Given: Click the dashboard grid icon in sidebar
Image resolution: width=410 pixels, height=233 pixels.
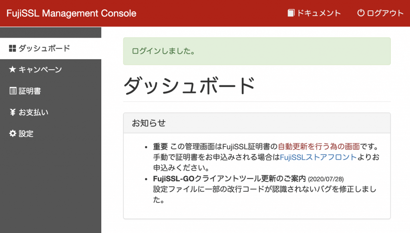Looking at the screenshot, I should click(12, 48).
